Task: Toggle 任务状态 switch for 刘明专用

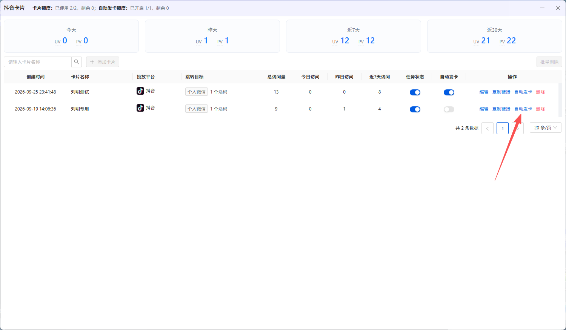Action: 415,109
